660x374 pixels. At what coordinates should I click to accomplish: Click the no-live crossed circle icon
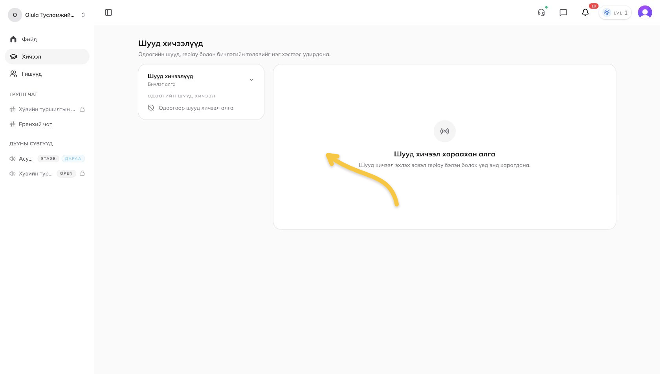(151, 108)
